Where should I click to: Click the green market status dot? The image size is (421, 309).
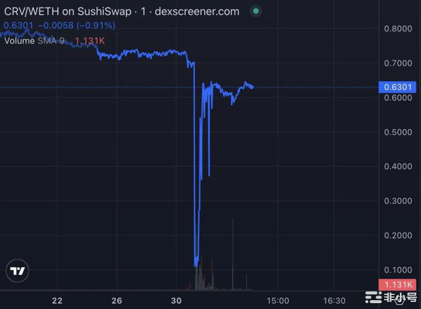[256, 11]
